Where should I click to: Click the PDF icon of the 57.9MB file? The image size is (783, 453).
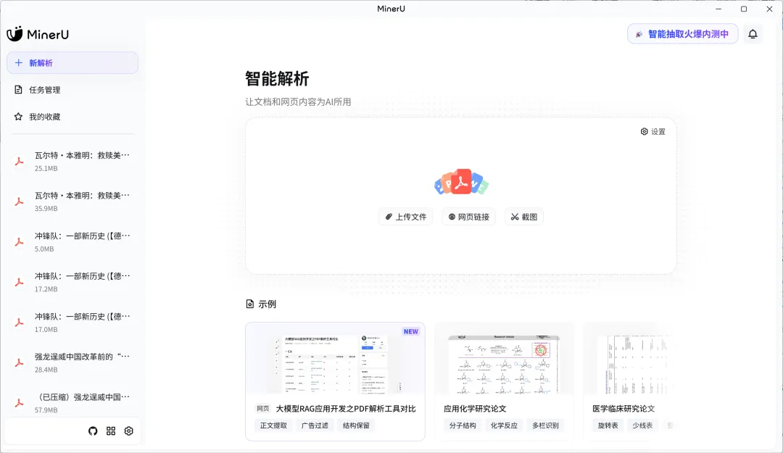19,403
